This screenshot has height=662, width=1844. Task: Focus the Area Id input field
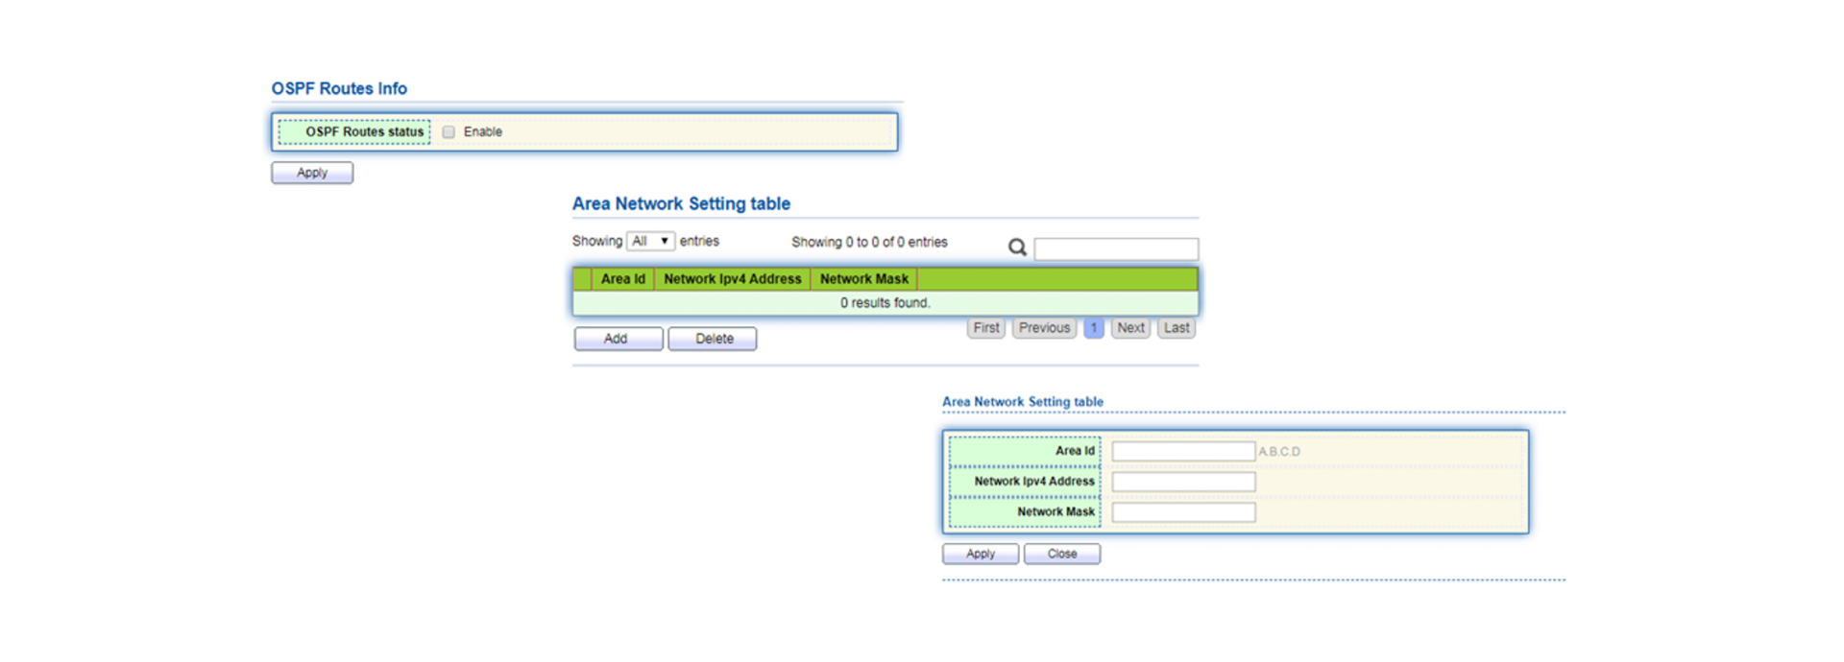(1183, 451)
